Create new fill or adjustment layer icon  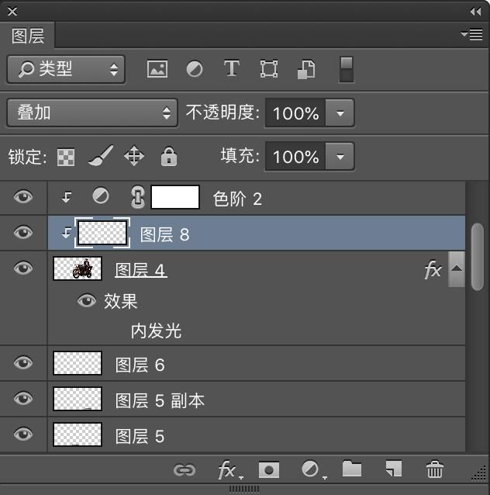point(312,470)
